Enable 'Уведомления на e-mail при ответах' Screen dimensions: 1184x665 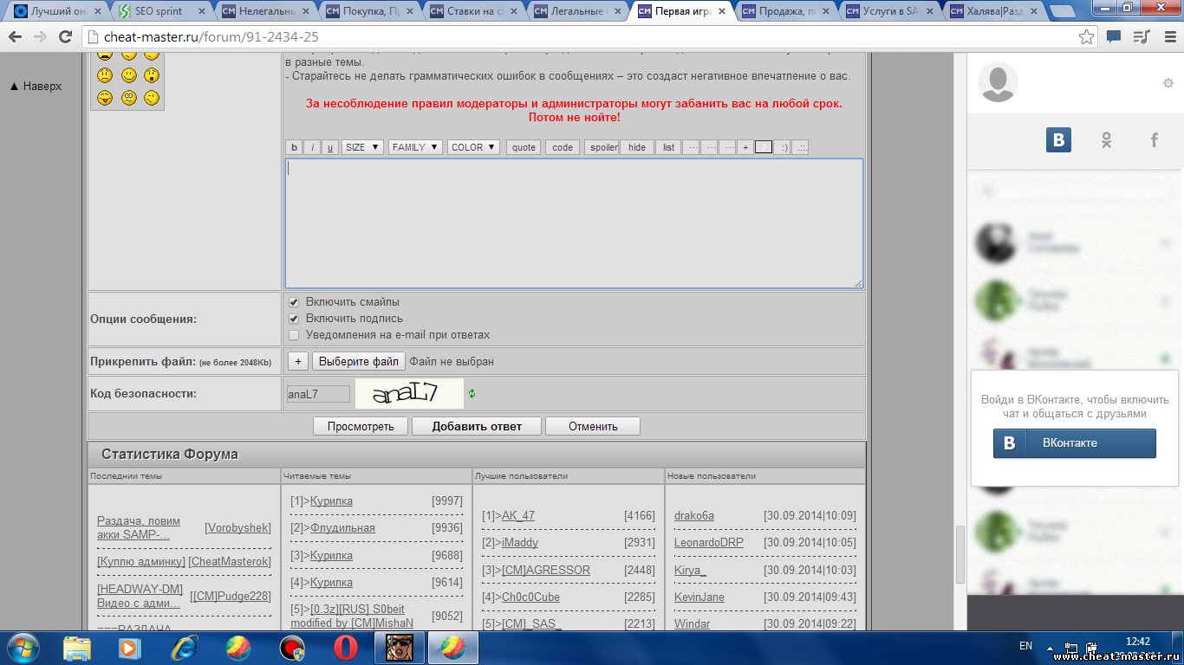click(x=294, y=335)
